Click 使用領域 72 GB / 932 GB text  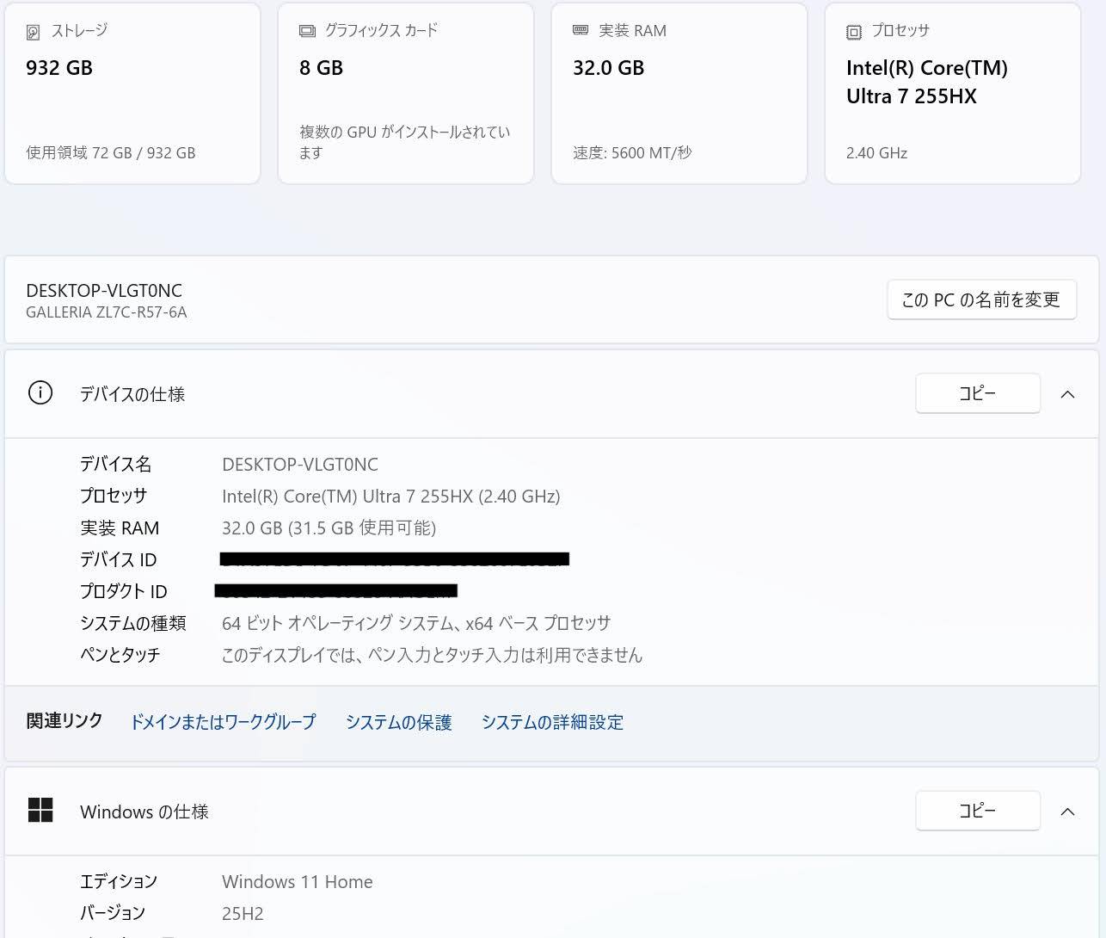[x=111, y=152]
